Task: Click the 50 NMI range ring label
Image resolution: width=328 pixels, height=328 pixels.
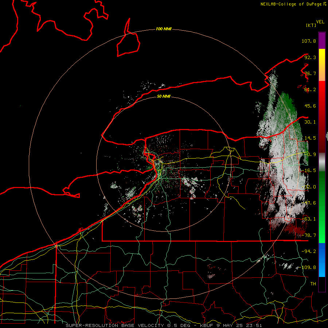Action: [164, 97]
